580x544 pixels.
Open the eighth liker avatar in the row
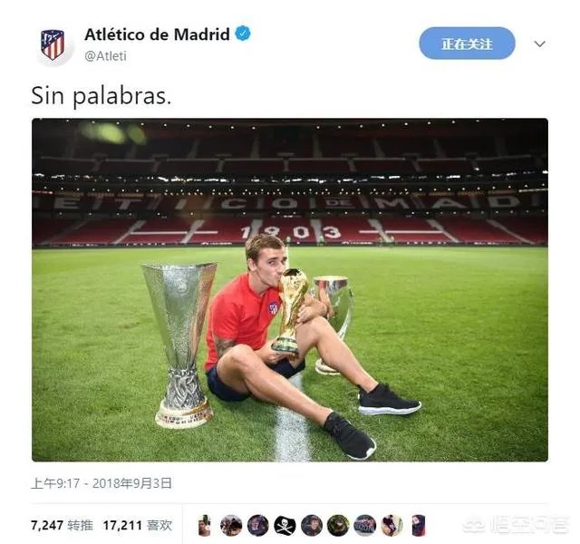point(391,526)
